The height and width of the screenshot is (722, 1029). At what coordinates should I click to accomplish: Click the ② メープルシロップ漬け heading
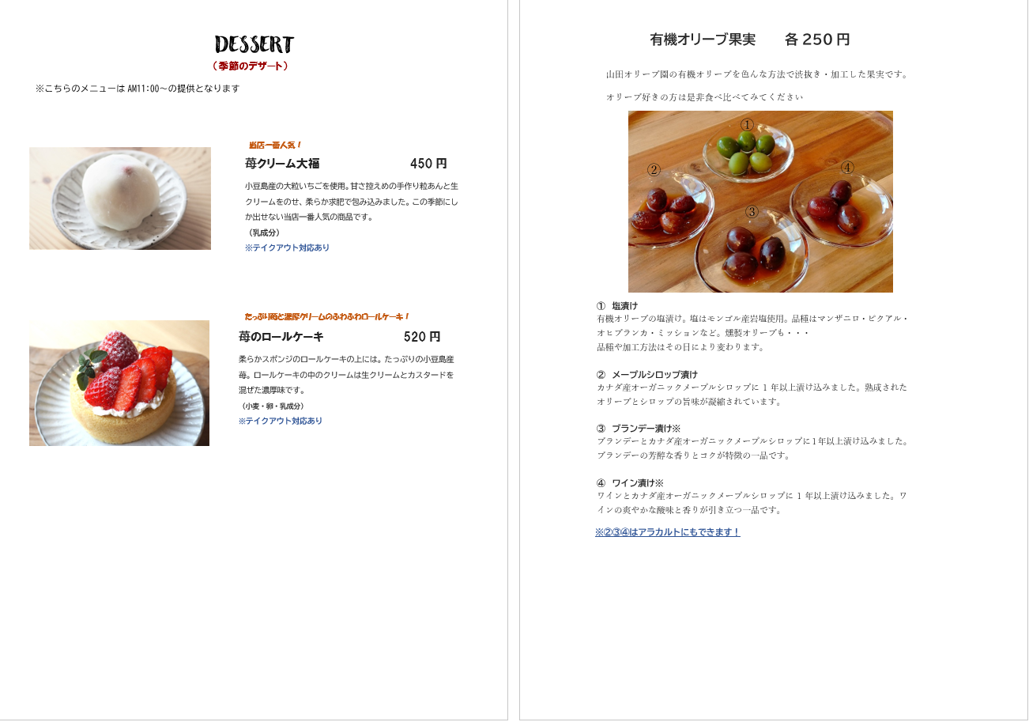(x=647, y=374)
